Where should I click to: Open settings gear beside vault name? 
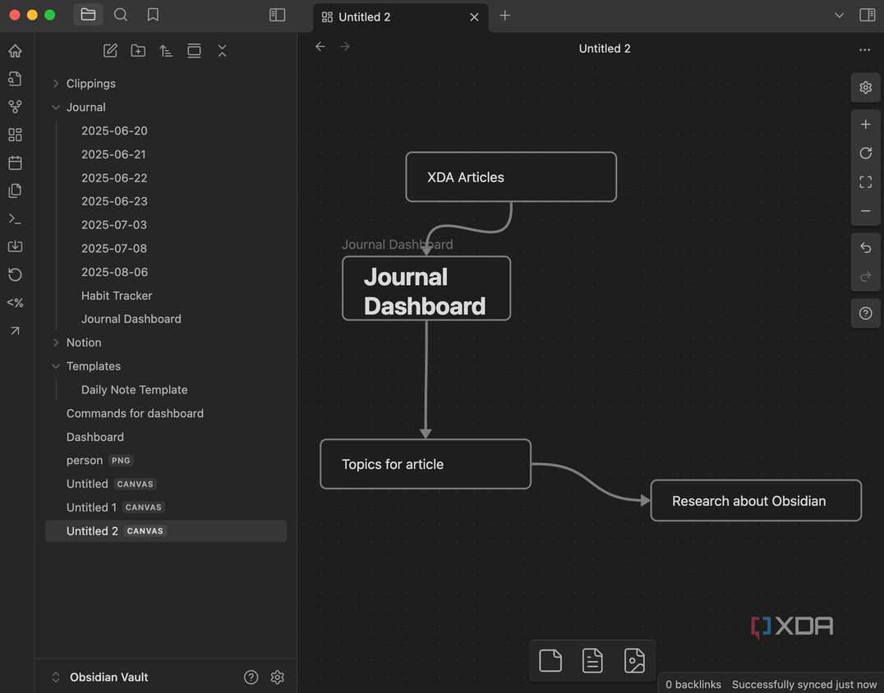pos(278,677)
